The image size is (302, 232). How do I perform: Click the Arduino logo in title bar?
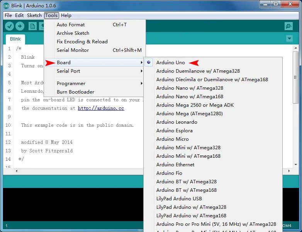tap(6, 5)
